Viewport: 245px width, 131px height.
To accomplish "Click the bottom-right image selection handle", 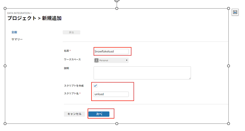I will coord(228,124).
